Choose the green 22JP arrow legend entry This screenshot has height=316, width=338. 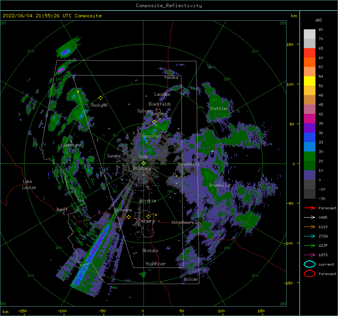[309, 245]
